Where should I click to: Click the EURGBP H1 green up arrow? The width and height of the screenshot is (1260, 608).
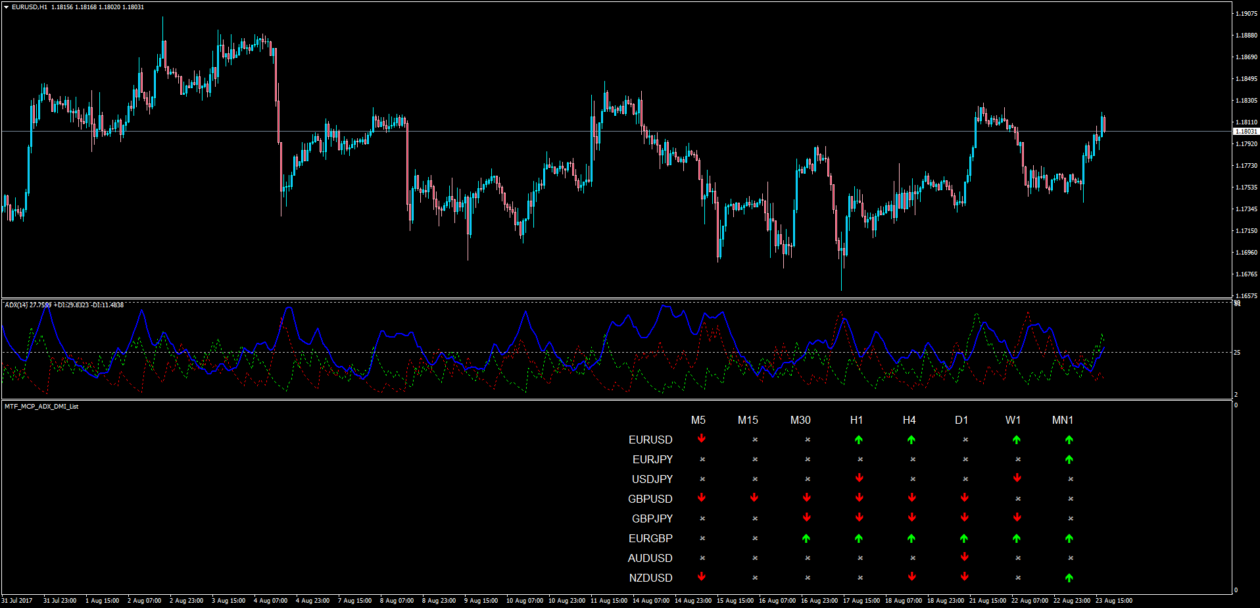(x=859, y=538)
